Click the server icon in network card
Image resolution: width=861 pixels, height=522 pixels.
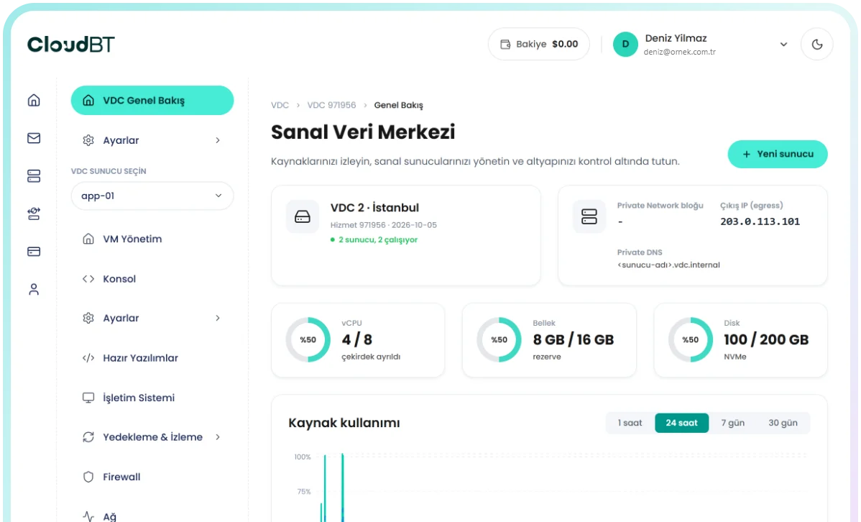[x=589, y=216]
